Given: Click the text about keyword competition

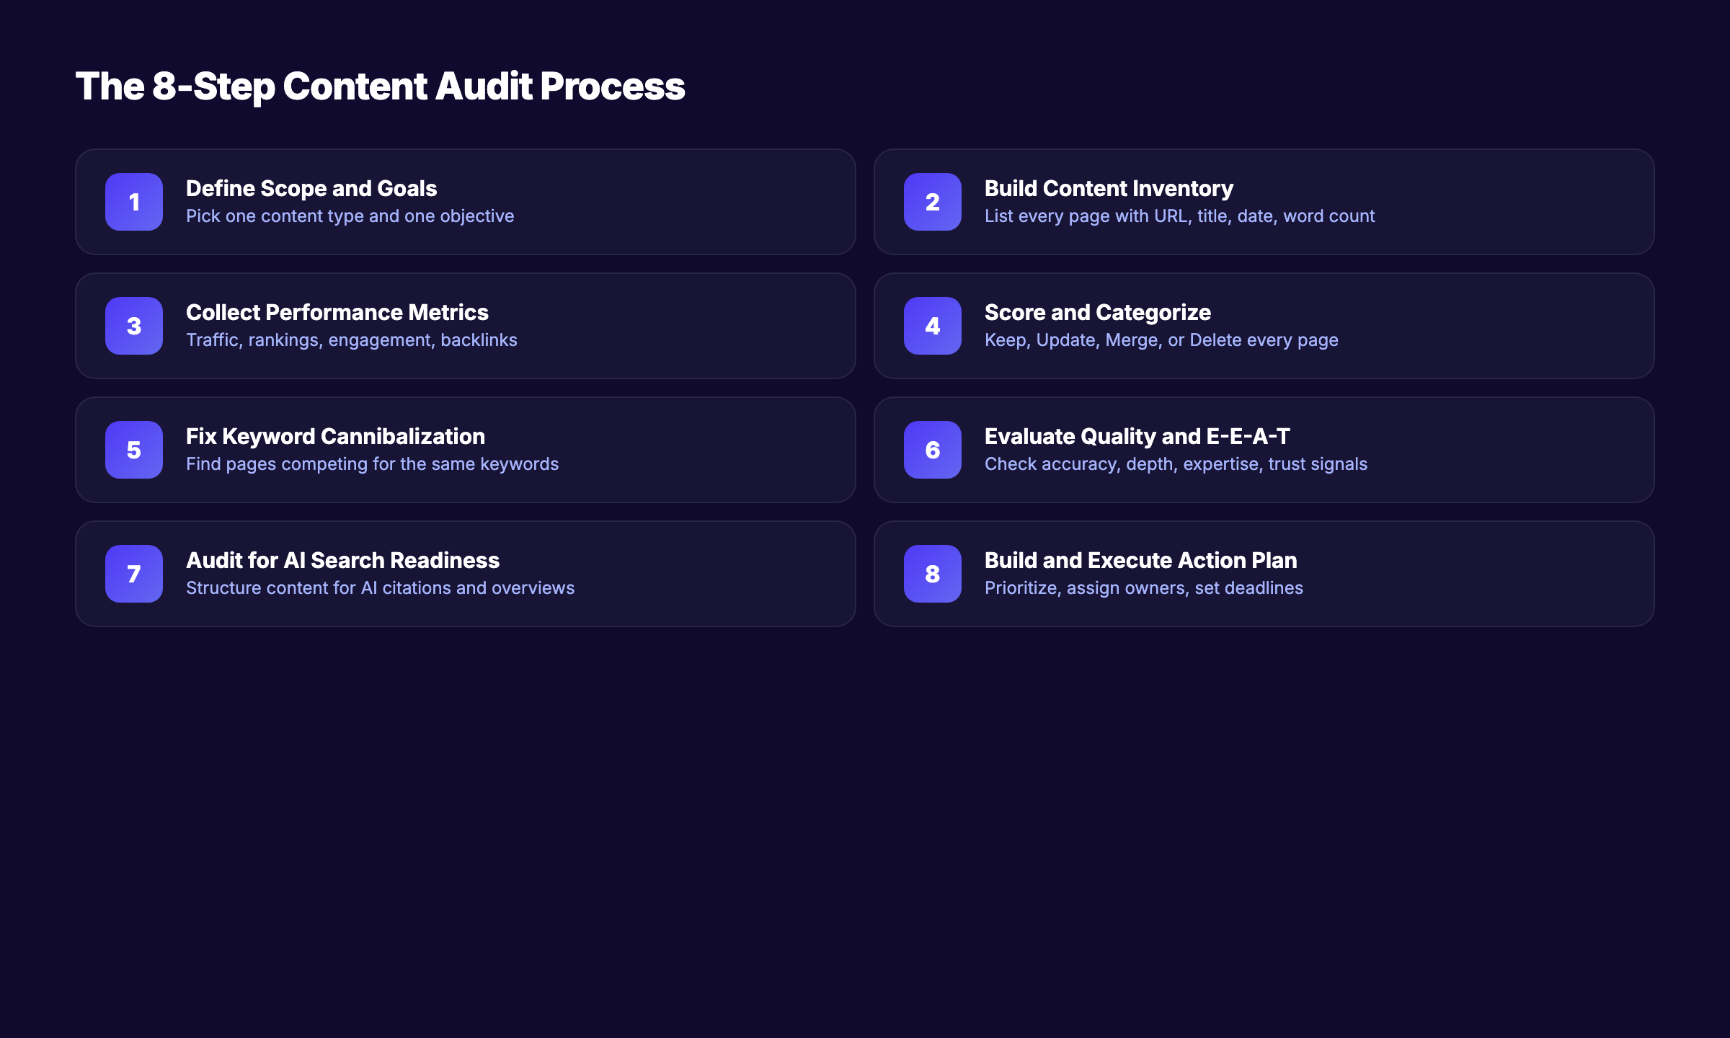Looking at the screenshot, I should tap(372, 463).
